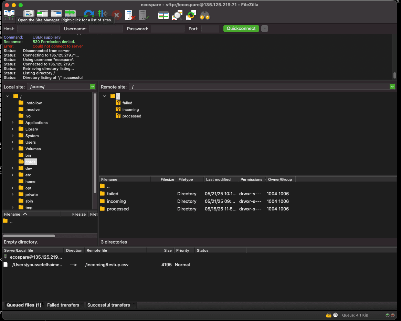The height and width of the screenshot is (321, 401).
Task: Click the padlock encryption icon in status bar
Action: click(329, 315)
